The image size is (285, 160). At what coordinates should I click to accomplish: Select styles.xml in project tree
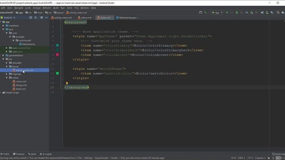(x=19, y=89)
